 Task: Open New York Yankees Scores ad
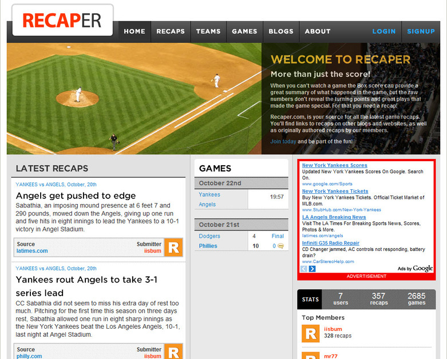coord(334,165)
